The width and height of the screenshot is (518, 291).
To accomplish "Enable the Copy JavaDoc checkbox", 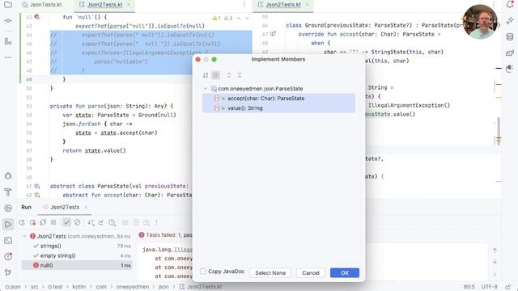I will (203, 272).
